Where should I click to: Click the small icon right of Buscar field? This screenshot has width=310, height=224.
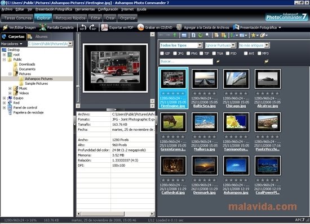(218, 61)
